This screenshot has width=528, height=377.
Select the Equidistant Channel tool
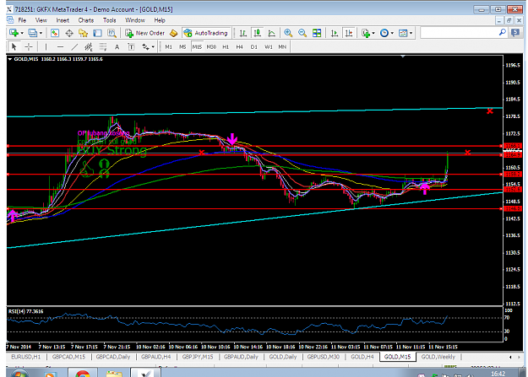click(89, 46)
